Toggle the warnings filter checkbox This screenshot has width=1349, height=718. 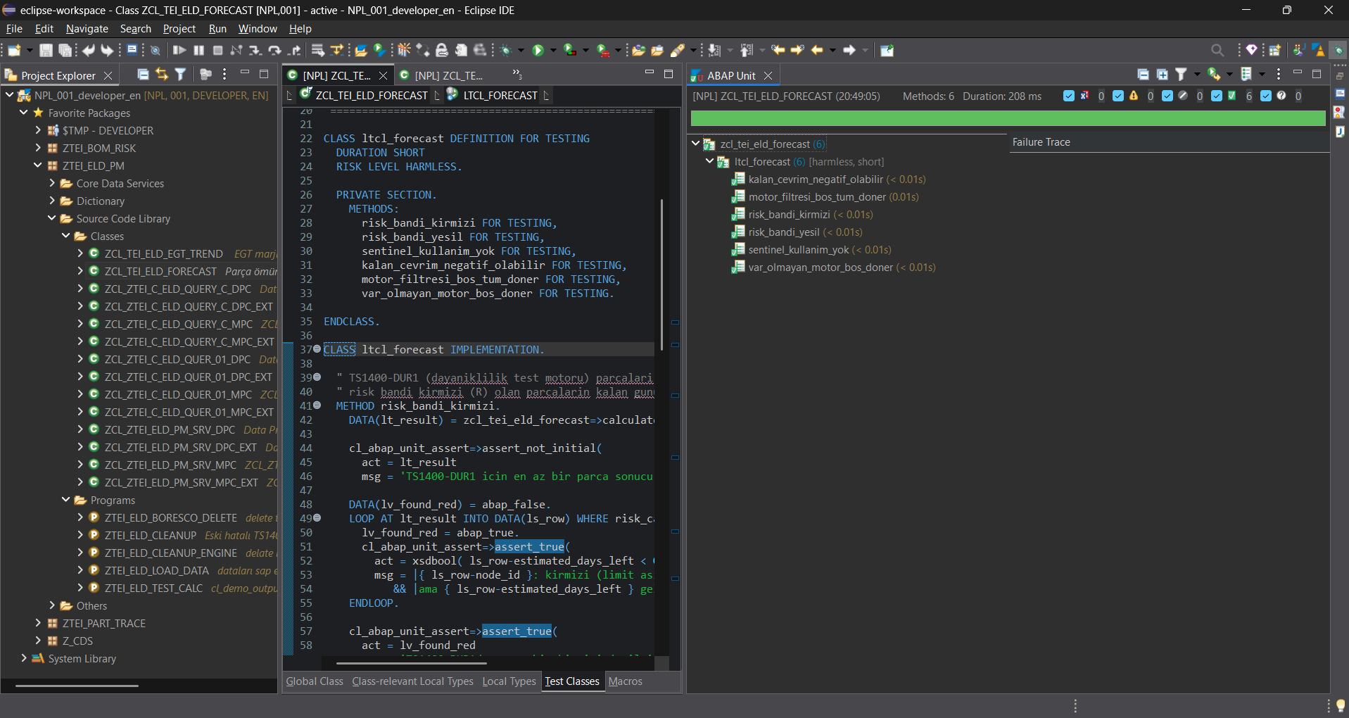(1118, 96)
